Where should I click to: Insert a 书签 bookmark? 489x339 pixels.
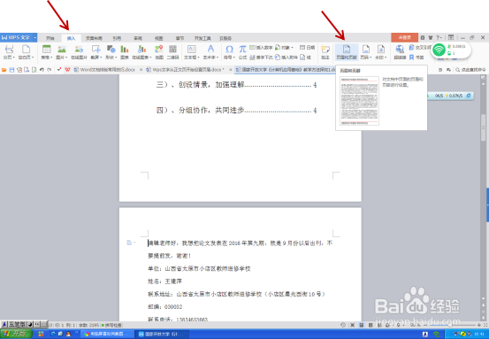(x=416, y=58)
